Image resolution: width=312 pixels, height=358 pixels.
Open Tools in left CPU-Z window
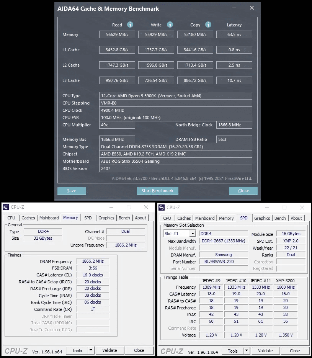pos(77,350)
